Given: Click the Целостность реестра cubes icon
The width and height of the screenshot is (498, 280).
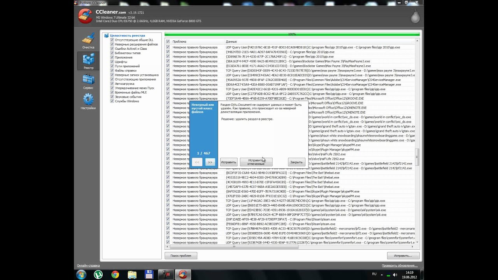Looking at the screenshot, I should (106, 35).
